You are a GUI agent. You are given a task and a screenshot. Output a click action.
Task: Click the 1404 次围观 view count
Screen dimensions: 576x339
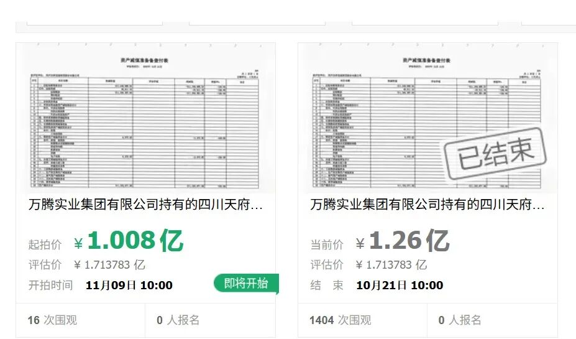click(340, 320)
